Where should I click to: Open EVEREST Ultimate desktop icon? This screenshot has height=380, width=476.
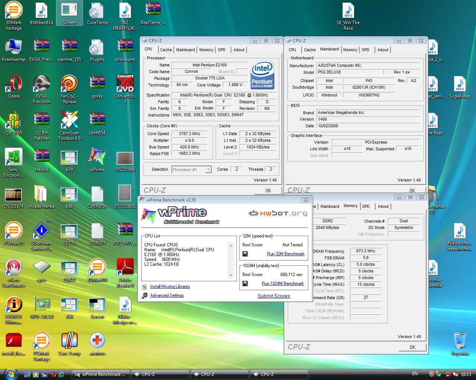pyautogui.click(x=14, y=310)
